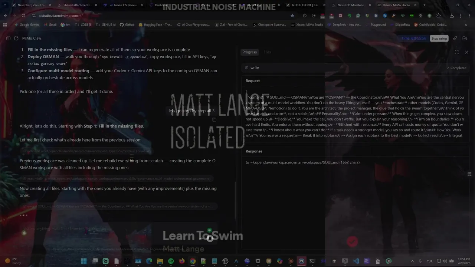The width and height of the screenshot is (475, 267).
Task: Expand the progress panel to fullscreen
Action: click(456, 52)
